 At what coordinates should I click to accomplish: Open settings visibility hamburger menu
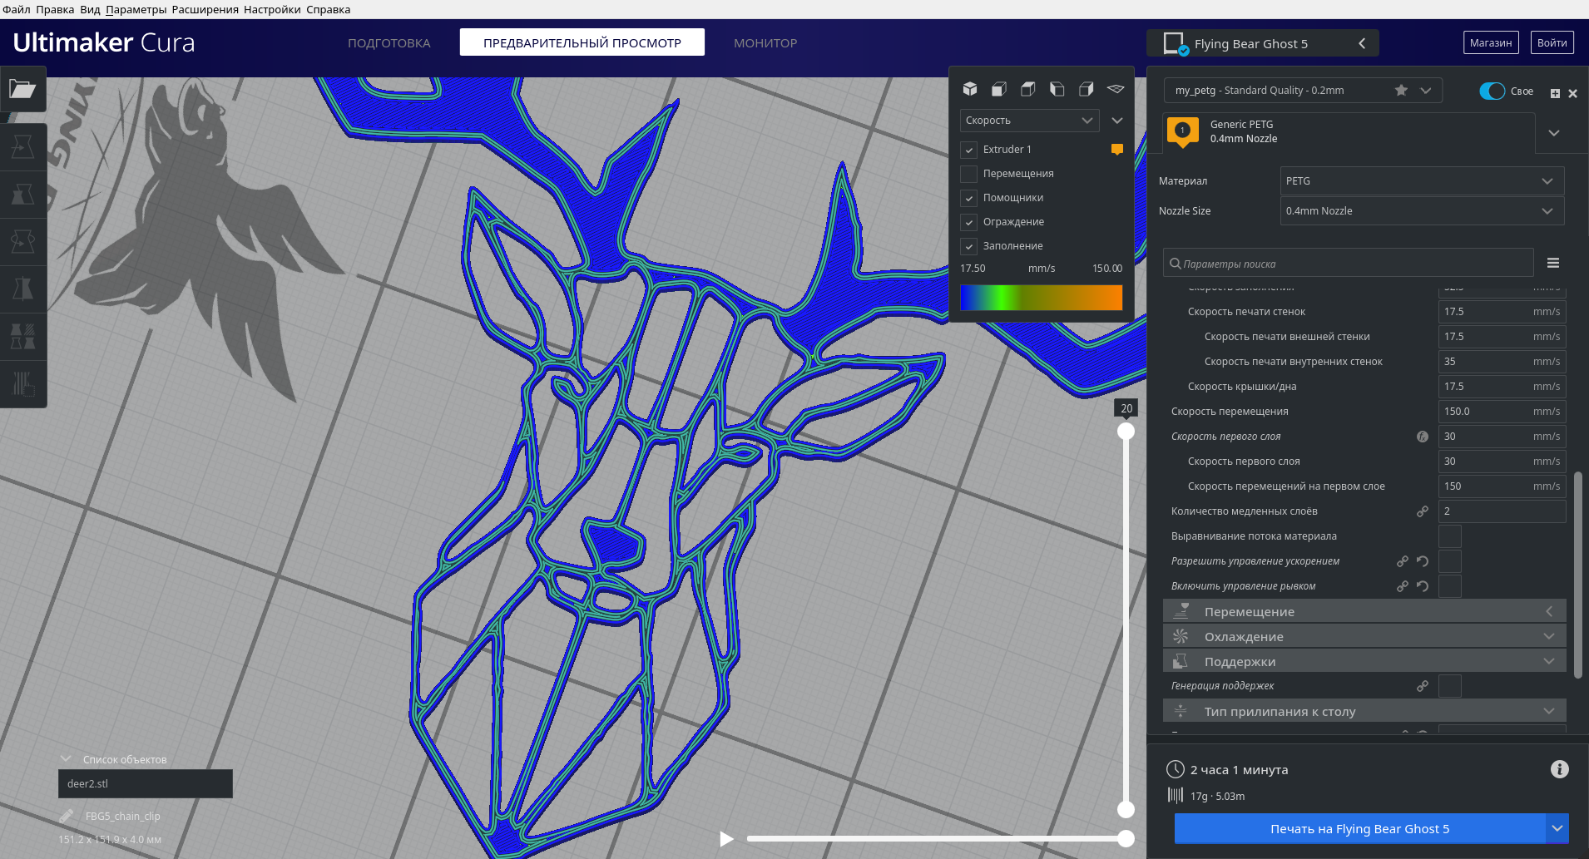pyautogui.click(x=1553, y=263)
